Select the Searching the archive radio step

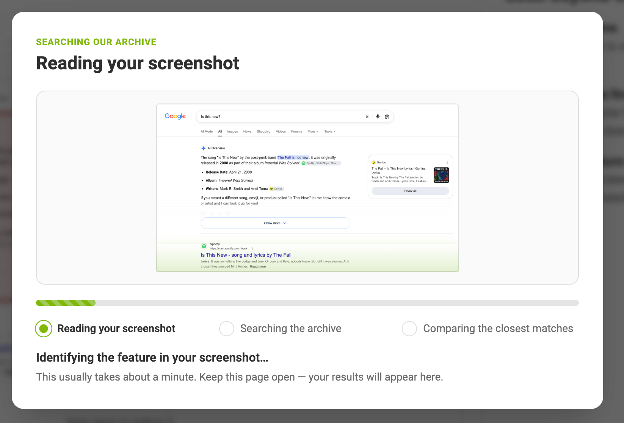pos(227,329)
